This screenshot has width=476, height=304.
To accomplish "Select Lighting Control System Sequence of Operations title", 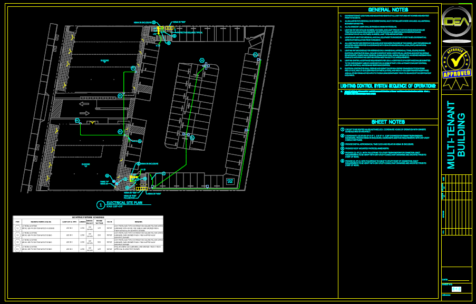I will point(387,86).
